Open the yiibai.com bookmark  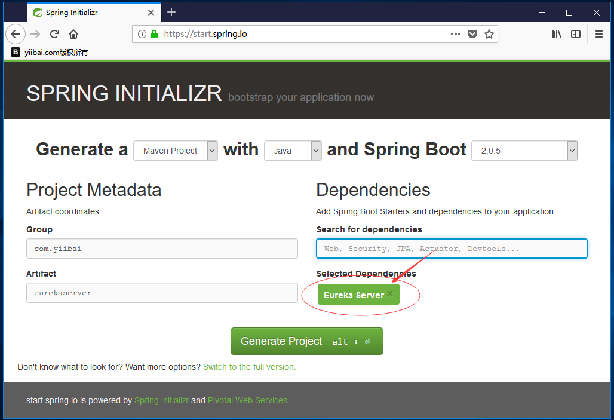pos(50,52)
